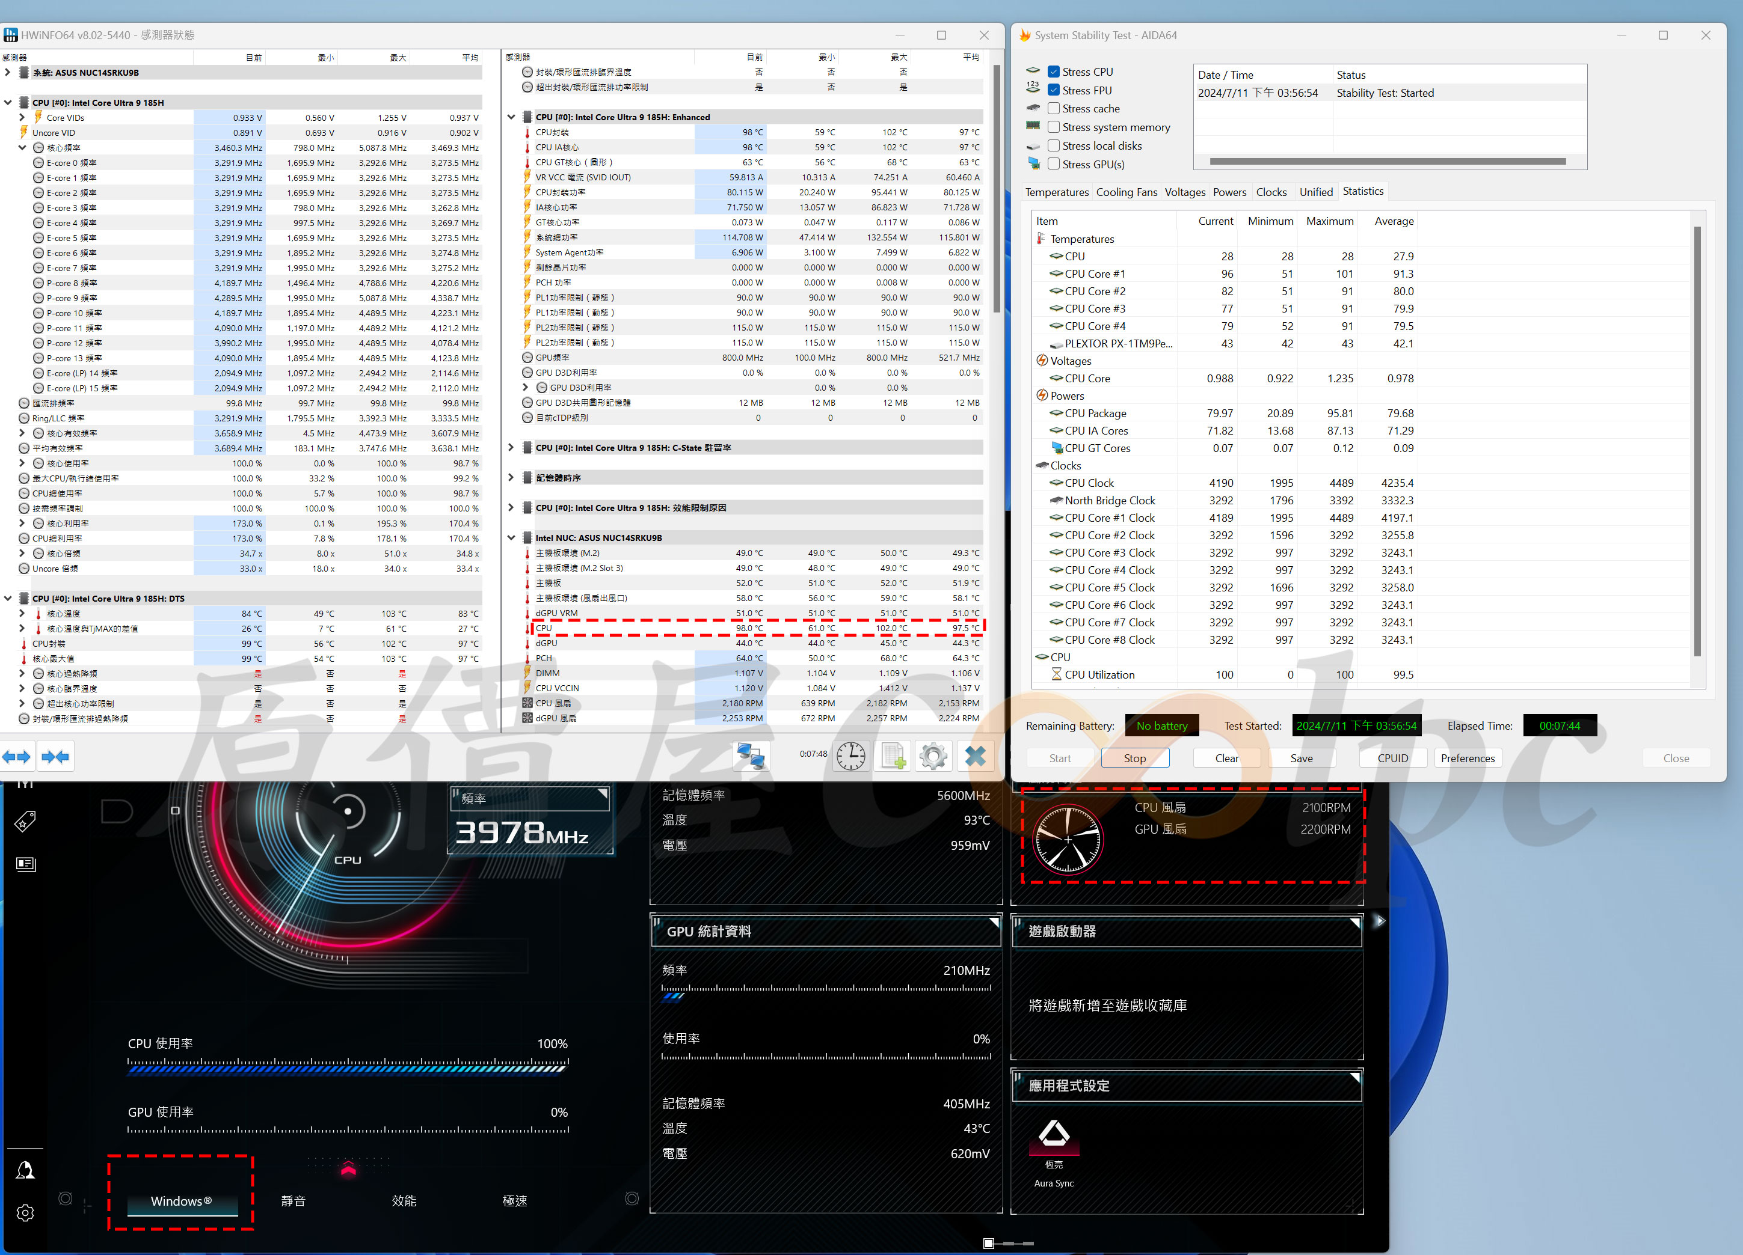Switch to Powers tab
1743x1255 pixels.
[x=1229, y=192]
